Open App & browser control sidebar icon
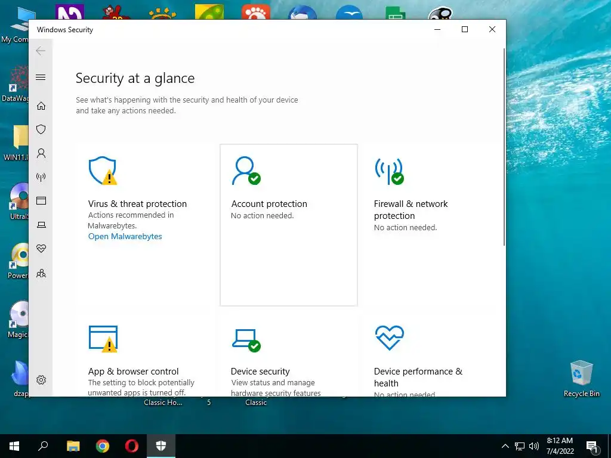 tap(41, 200)
